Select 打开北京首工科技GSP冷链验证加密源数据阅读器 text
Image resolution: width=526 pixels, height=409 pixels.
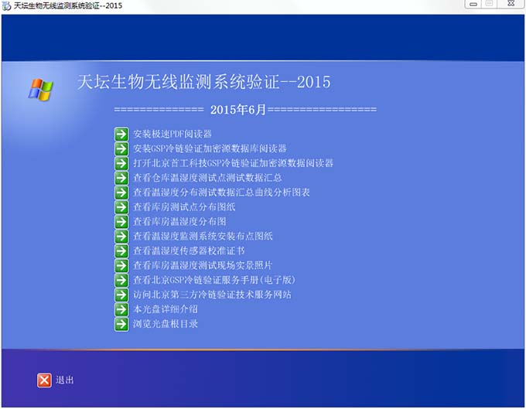[233, 163]
